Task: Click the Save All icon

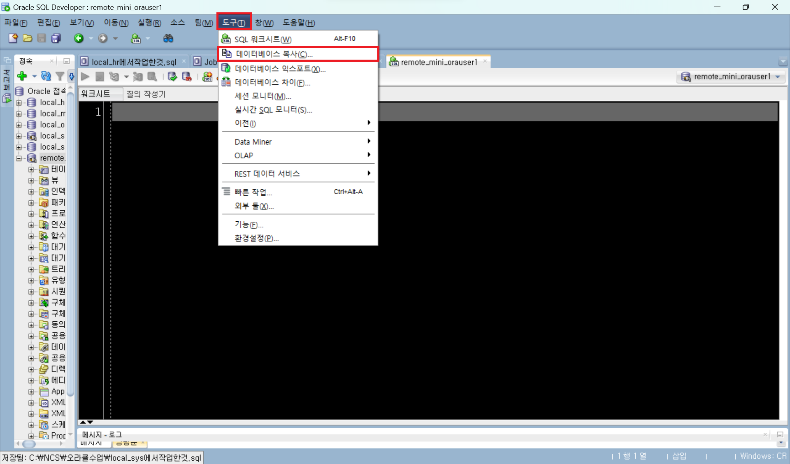Action: click(x=56, y=38)
